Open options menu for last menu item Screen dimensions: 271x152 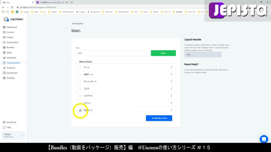click(x=171, y=110)
